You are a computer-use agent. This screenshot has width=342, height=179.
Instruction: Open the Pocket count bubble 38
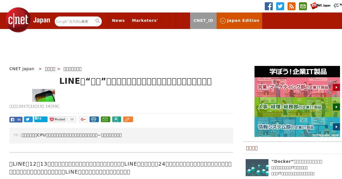72,119
